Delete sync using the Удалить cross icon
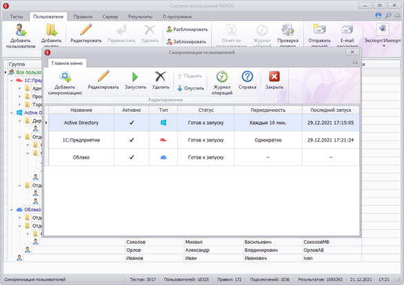This screenshot has height=285, width=404. coord(160,77)
